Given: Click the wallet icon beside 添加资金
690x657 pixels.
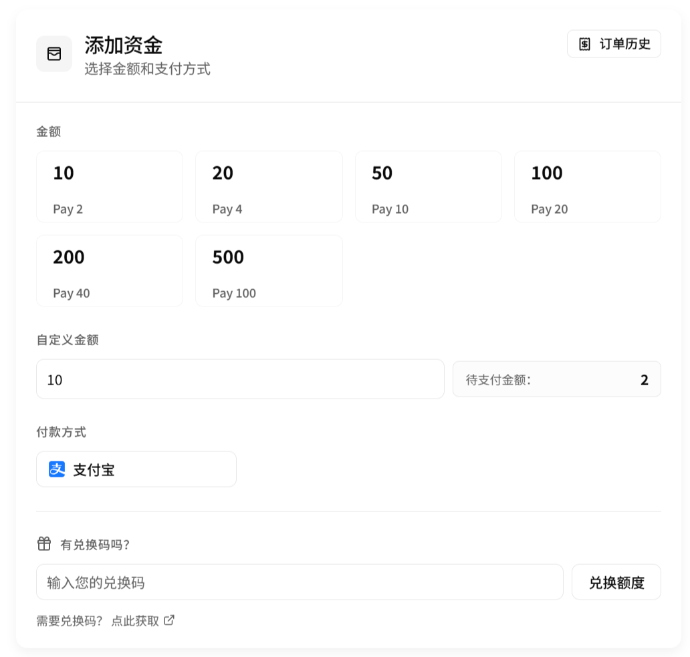Looking at the screenshot, I should (54, 53).
